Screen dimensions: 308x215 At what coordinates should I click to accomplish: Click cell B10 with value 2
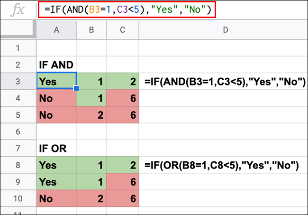click(x=91, y=199)
